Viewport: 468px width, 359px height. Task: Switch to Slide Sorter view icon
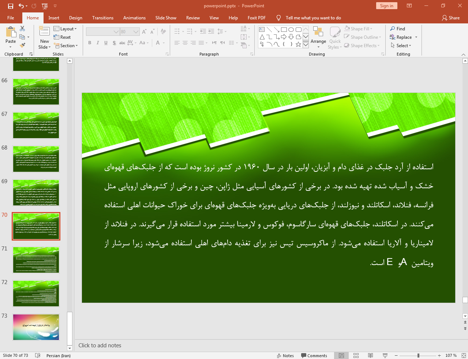pyautogui.click(x=356, y=355)
